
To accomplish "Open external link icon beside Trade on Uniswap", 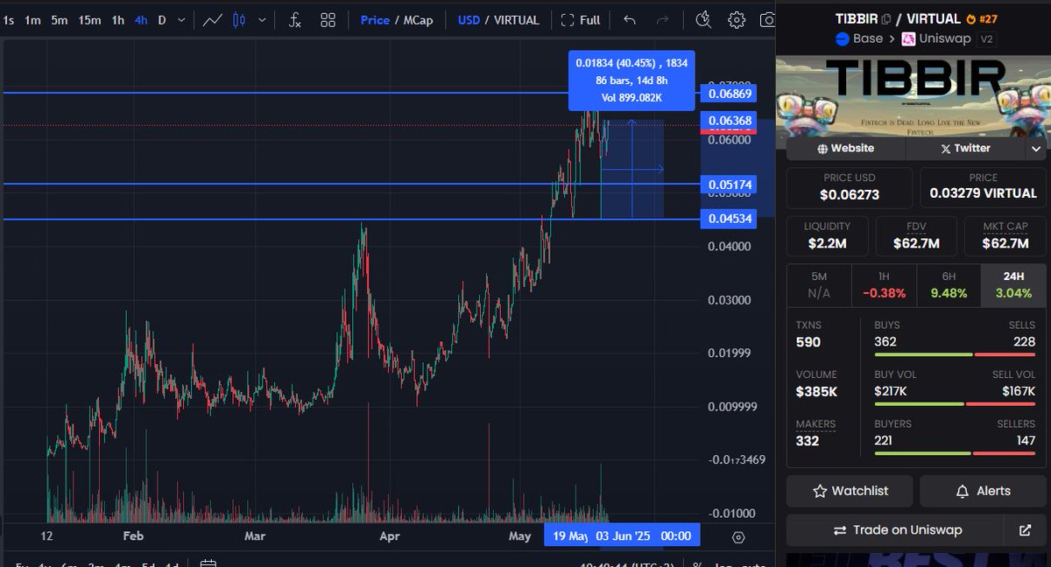I will [1026, 530].
